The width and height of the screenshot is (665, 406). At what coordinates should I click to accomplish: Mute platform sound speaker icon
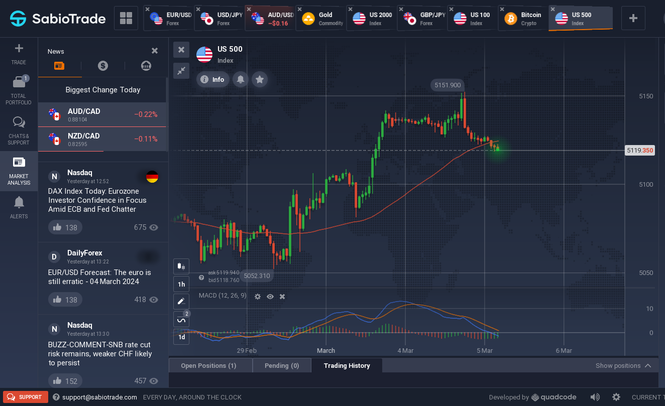[x=595, y=397]
